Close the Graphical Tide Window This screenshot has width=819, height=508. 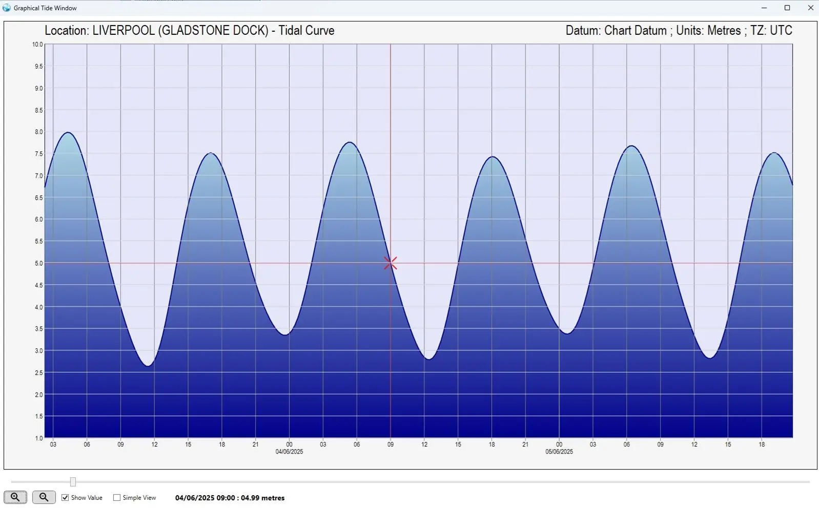810,8
